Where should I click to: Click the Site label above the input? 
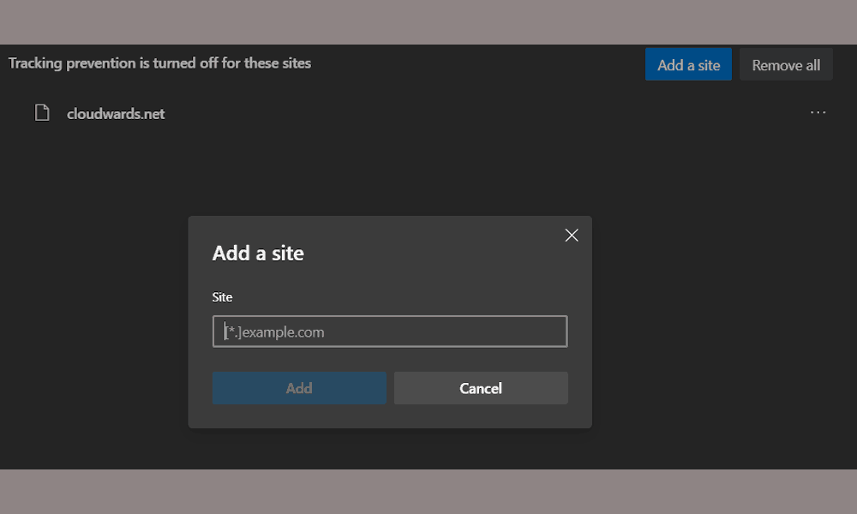[x=222, y=296]
